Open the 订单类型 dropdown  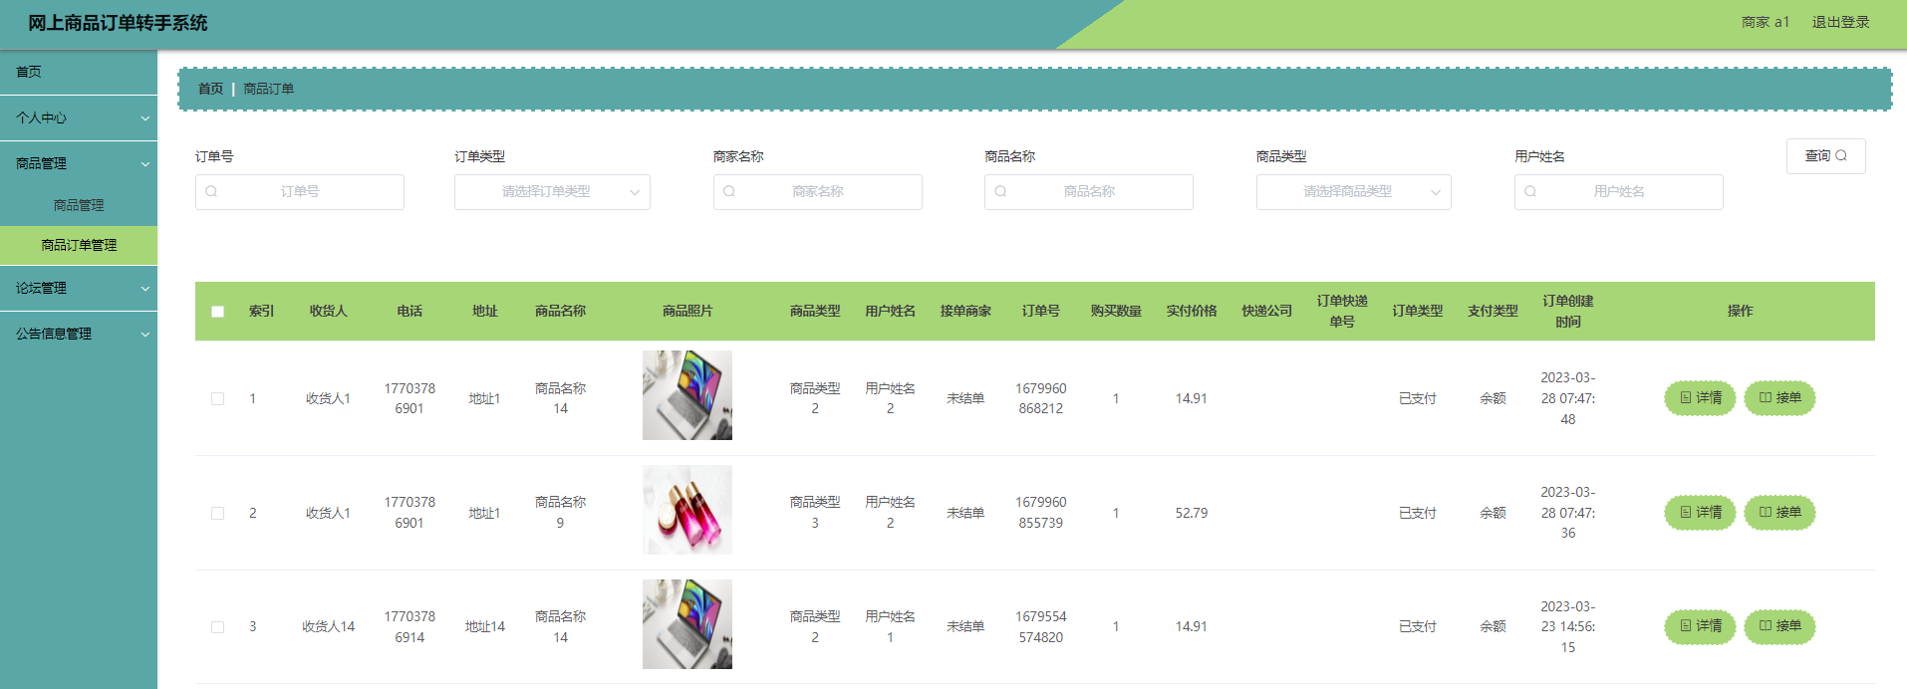coord(552,192)
